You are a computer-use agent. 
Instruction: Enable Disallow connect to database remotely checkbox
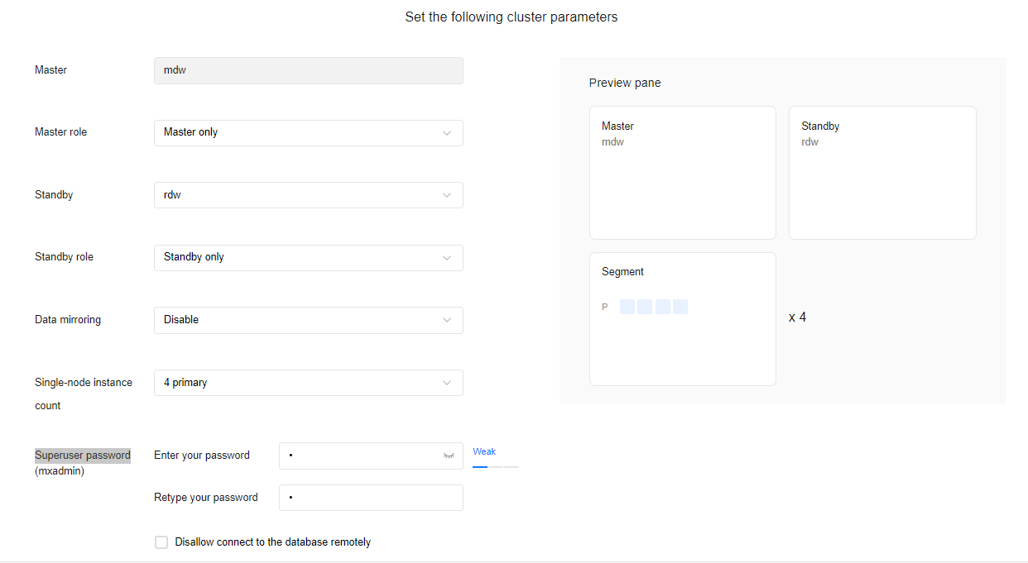[x=161, y=542]
